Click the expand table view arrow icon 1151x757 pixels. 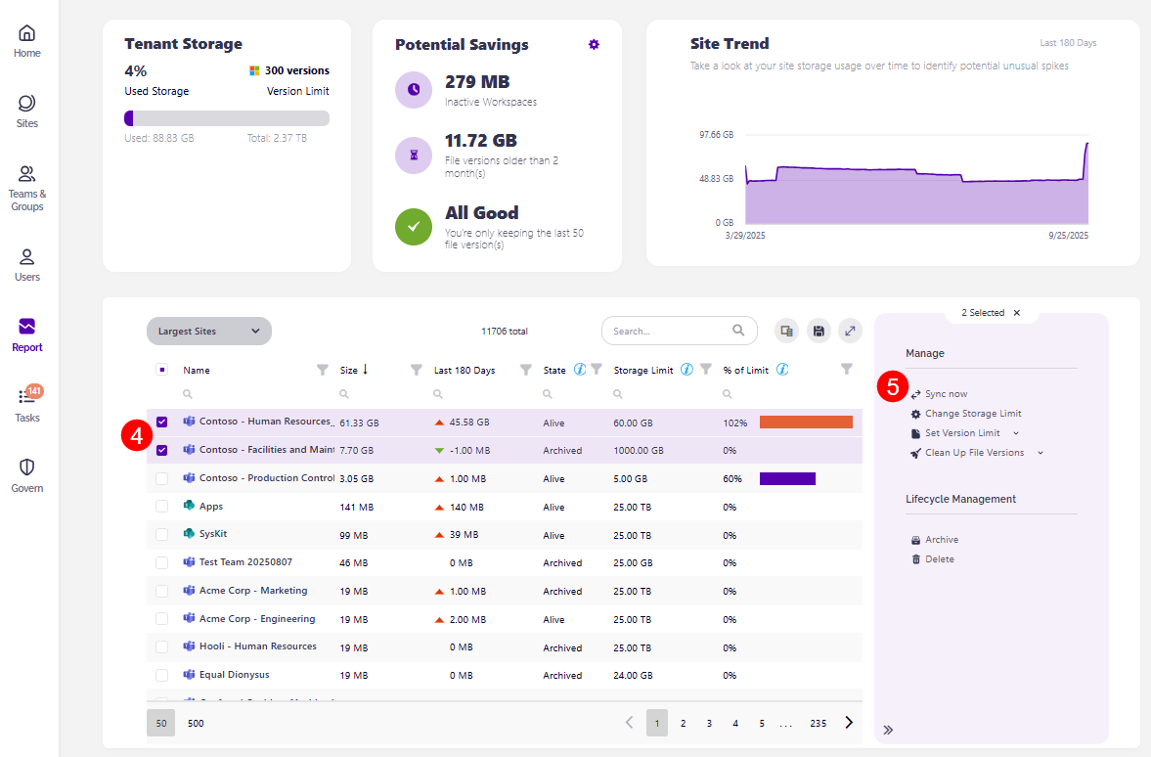pos(850,331)
